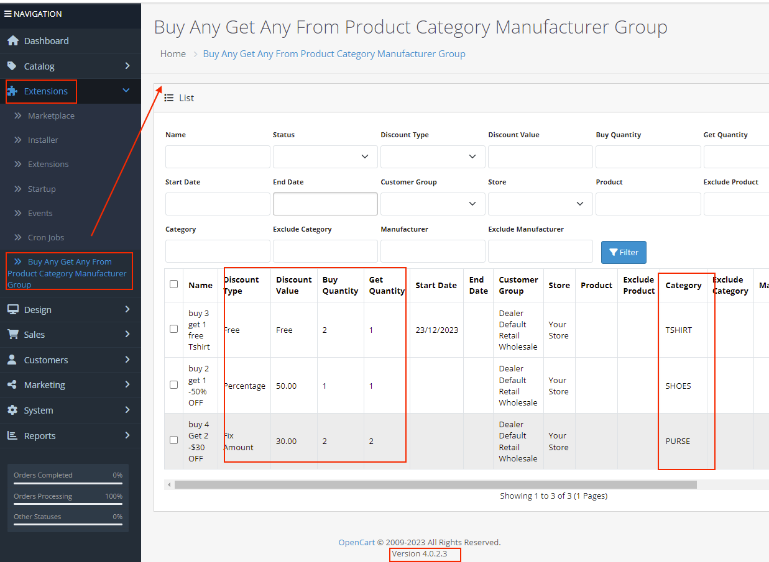This screenshot has width=769, height=562.
Task: Check the 'buy 2 get 1 -50% OFF' row
Action: point(174,385)
